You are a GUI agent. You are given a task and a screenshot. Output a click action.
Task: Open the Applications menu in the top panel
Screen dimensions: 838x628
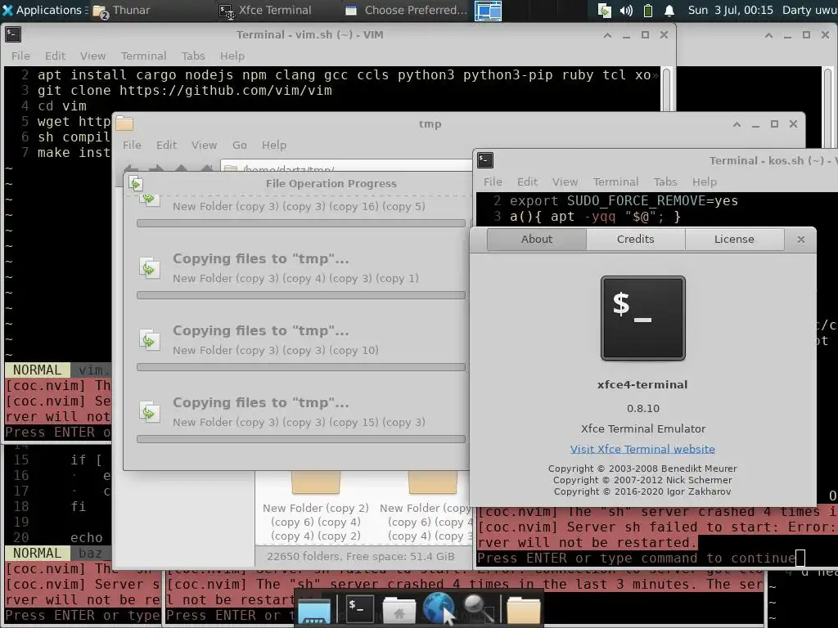pos(42,10)
